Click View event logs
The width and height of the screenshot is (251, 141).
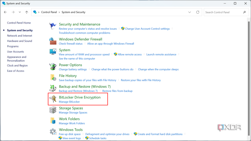click(71, 138)
